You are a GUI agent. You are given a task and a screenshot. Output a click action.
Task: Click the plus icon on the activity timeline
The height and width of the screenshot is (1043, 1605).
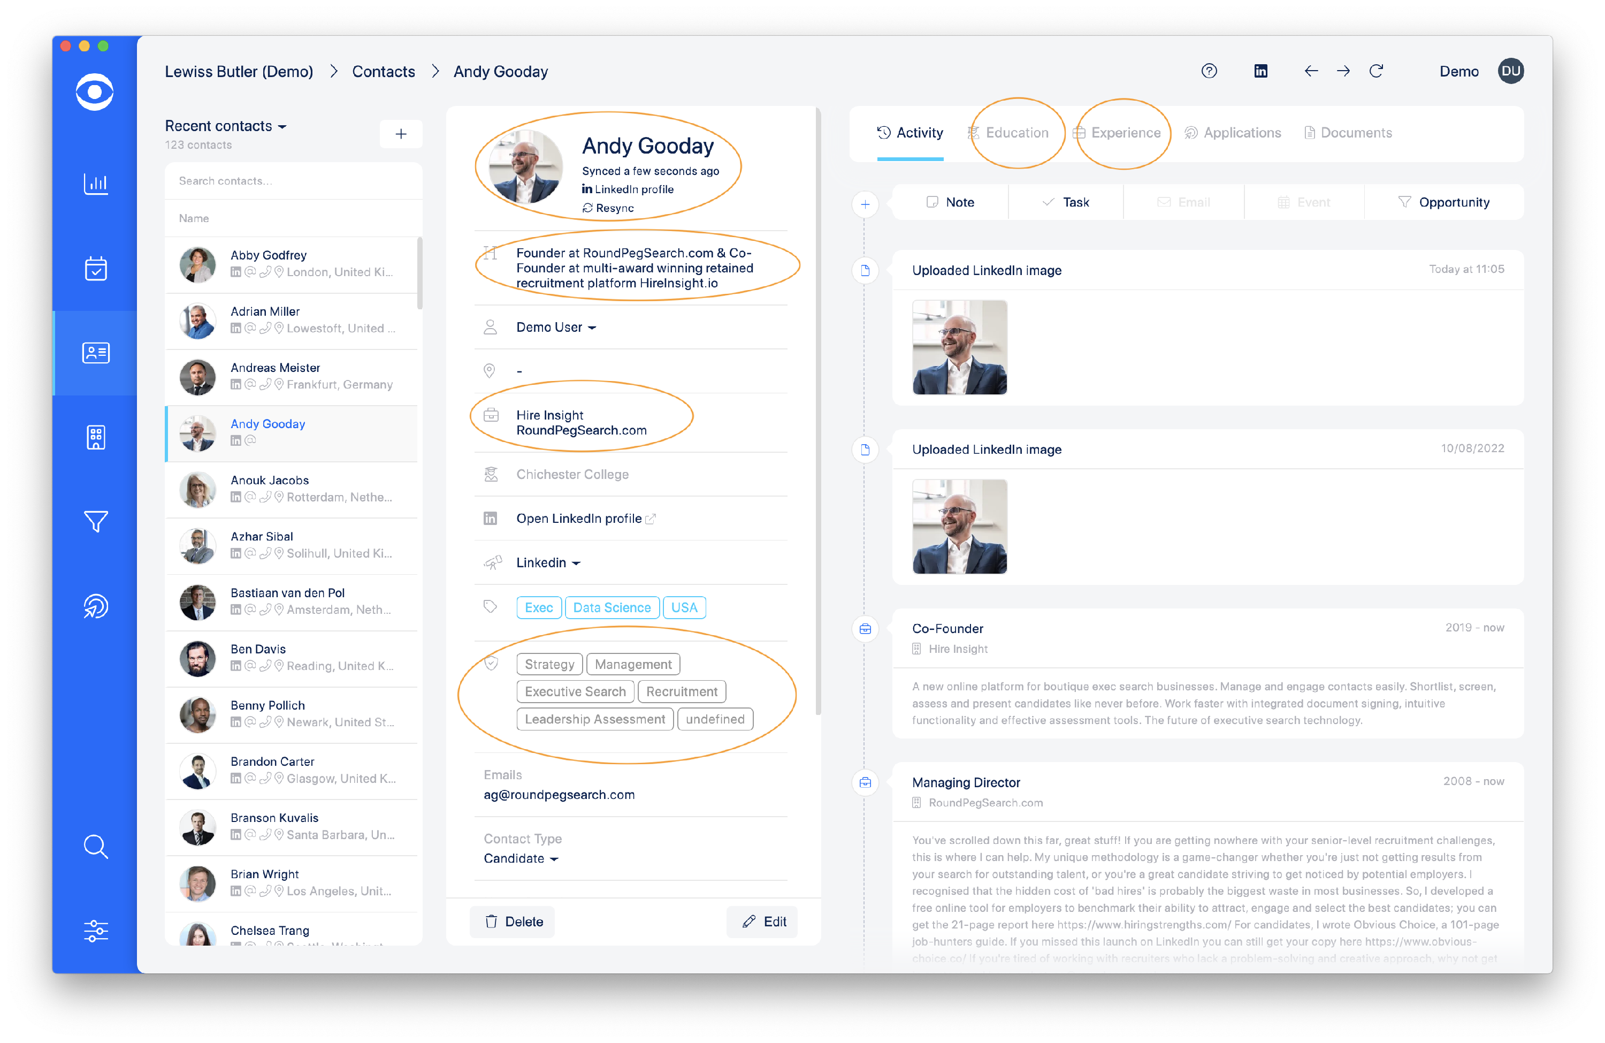click(865, 204)
